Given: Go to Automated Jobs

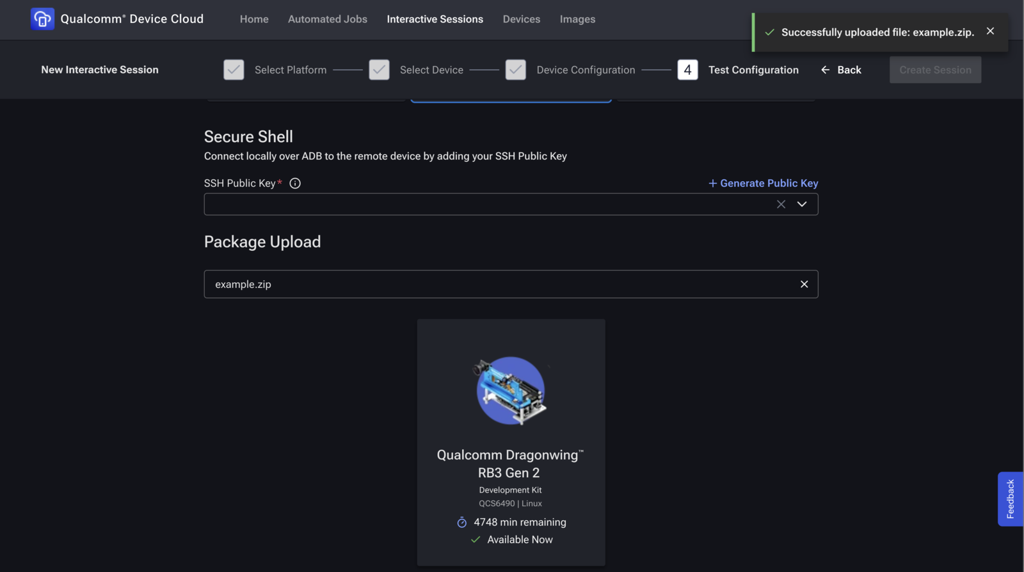Looking at the screenshot, I should point(328,19).
